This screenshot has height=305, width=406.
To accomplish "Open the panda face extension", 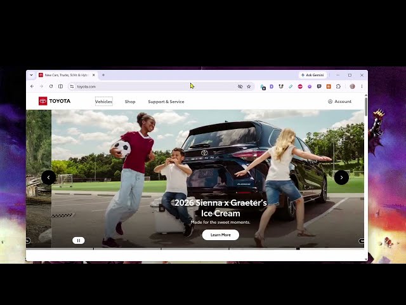I will pos(281,86).
